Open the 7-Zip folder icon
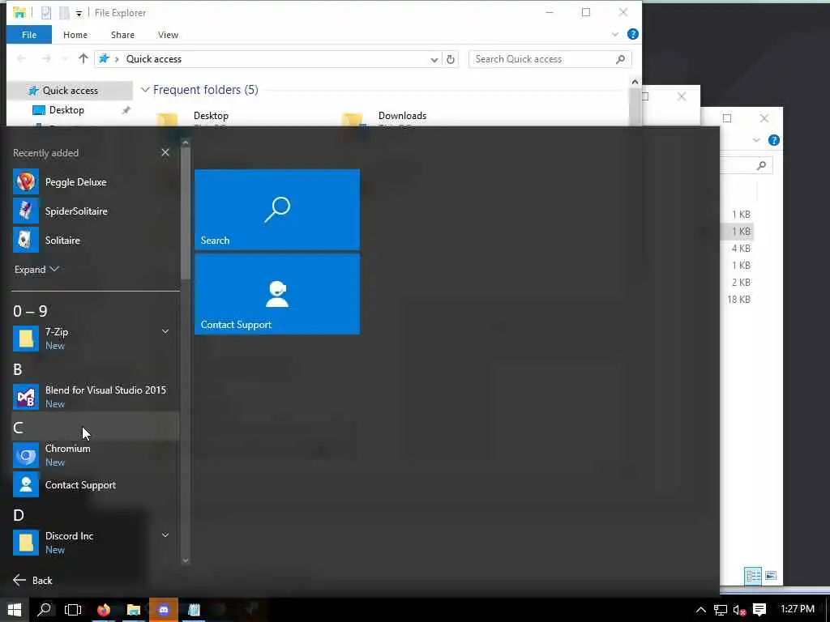Screen dimensions: 830x622 tap(26, 339)
